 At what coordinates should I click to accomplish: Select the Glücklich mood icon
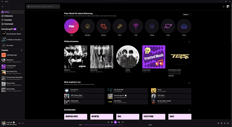[88, 26]
